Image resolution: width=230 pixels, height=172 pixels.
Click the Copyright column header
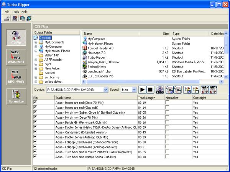pos(210,98)
